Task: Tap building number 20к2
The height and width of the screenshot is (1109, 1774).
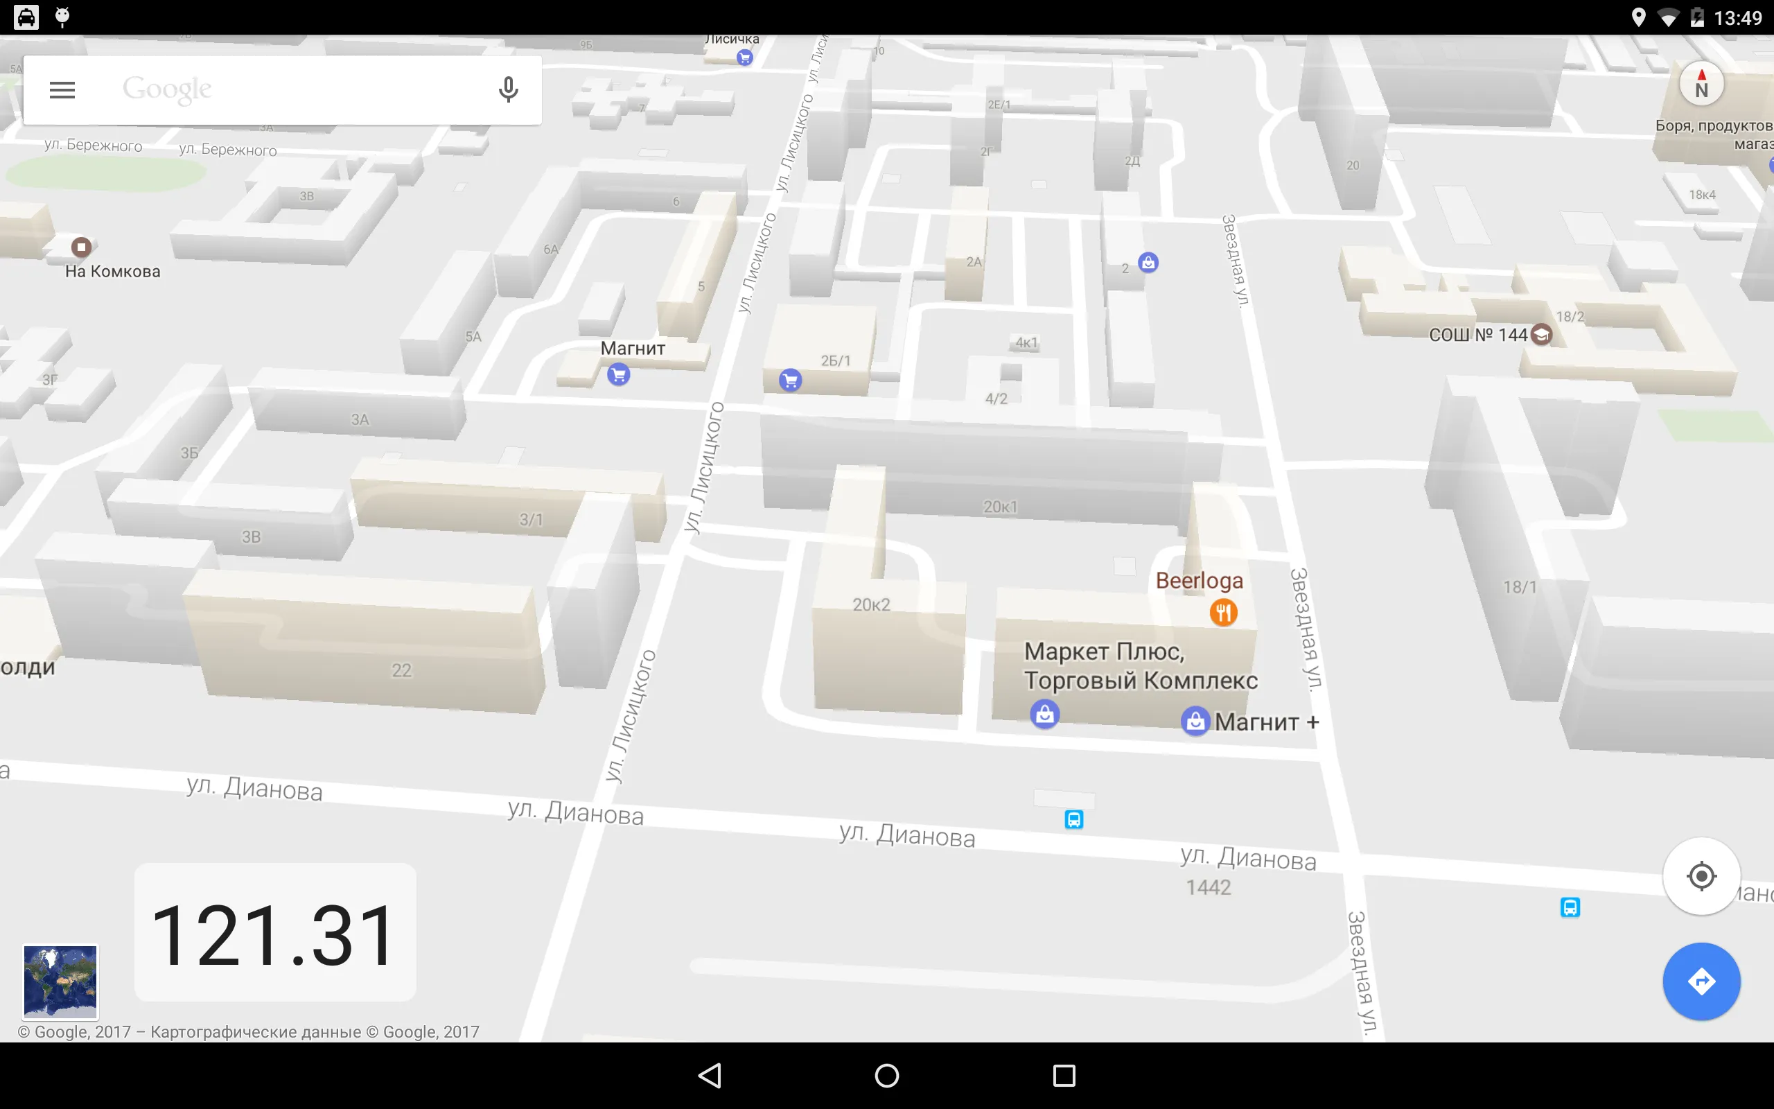Action: tap(872, 605)
